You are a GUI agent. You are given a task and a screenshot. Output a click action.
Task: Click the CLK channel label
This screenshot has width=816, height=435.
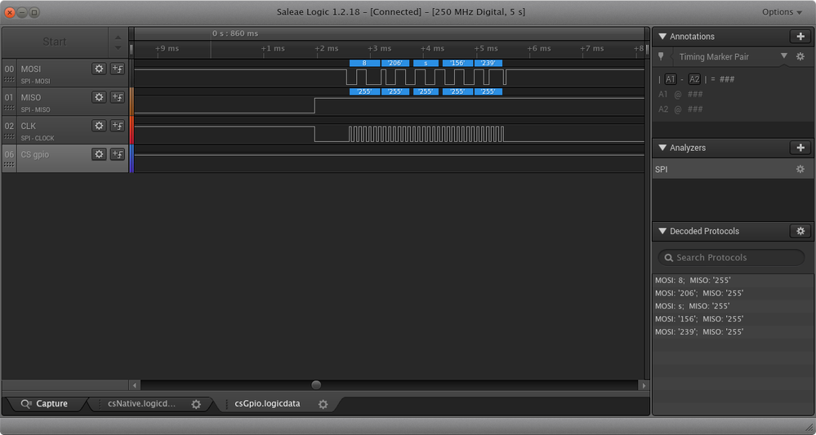(28, 126)
